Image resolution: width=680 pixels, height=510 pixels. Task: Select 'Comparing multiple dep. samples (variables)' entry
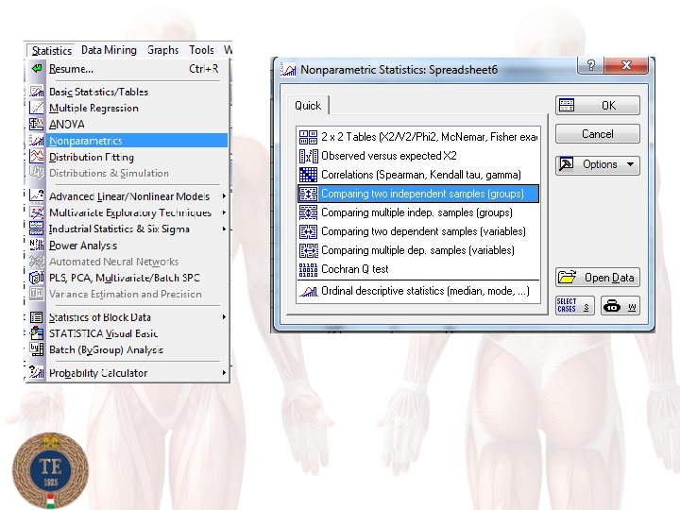(x=418, y=250)
